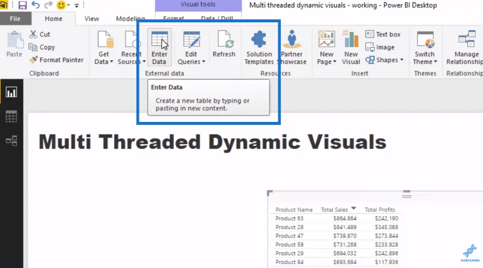Expand the Edit Queries dropdown arrow
The height and width of the screenshot is (268, 483).
pos(203,62)
